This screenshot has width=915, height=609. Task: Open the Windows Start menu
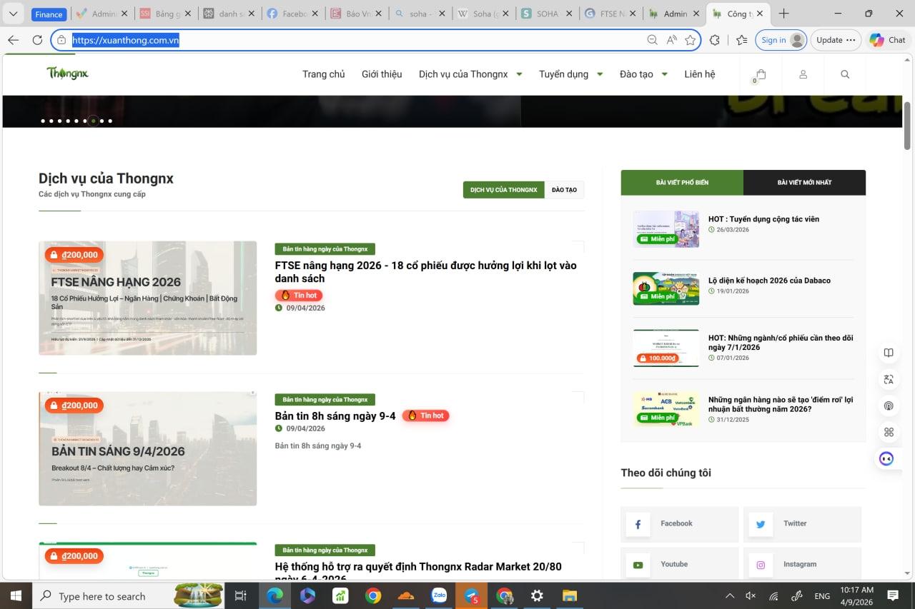pos(16,595)
